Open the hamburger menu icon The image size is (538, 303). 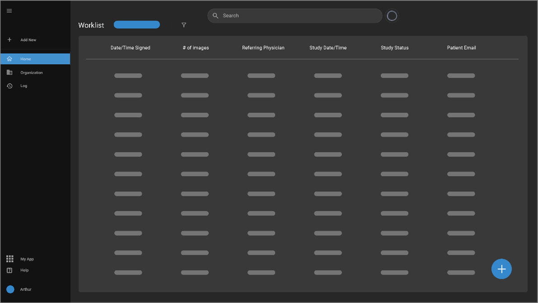pos(9,11)
